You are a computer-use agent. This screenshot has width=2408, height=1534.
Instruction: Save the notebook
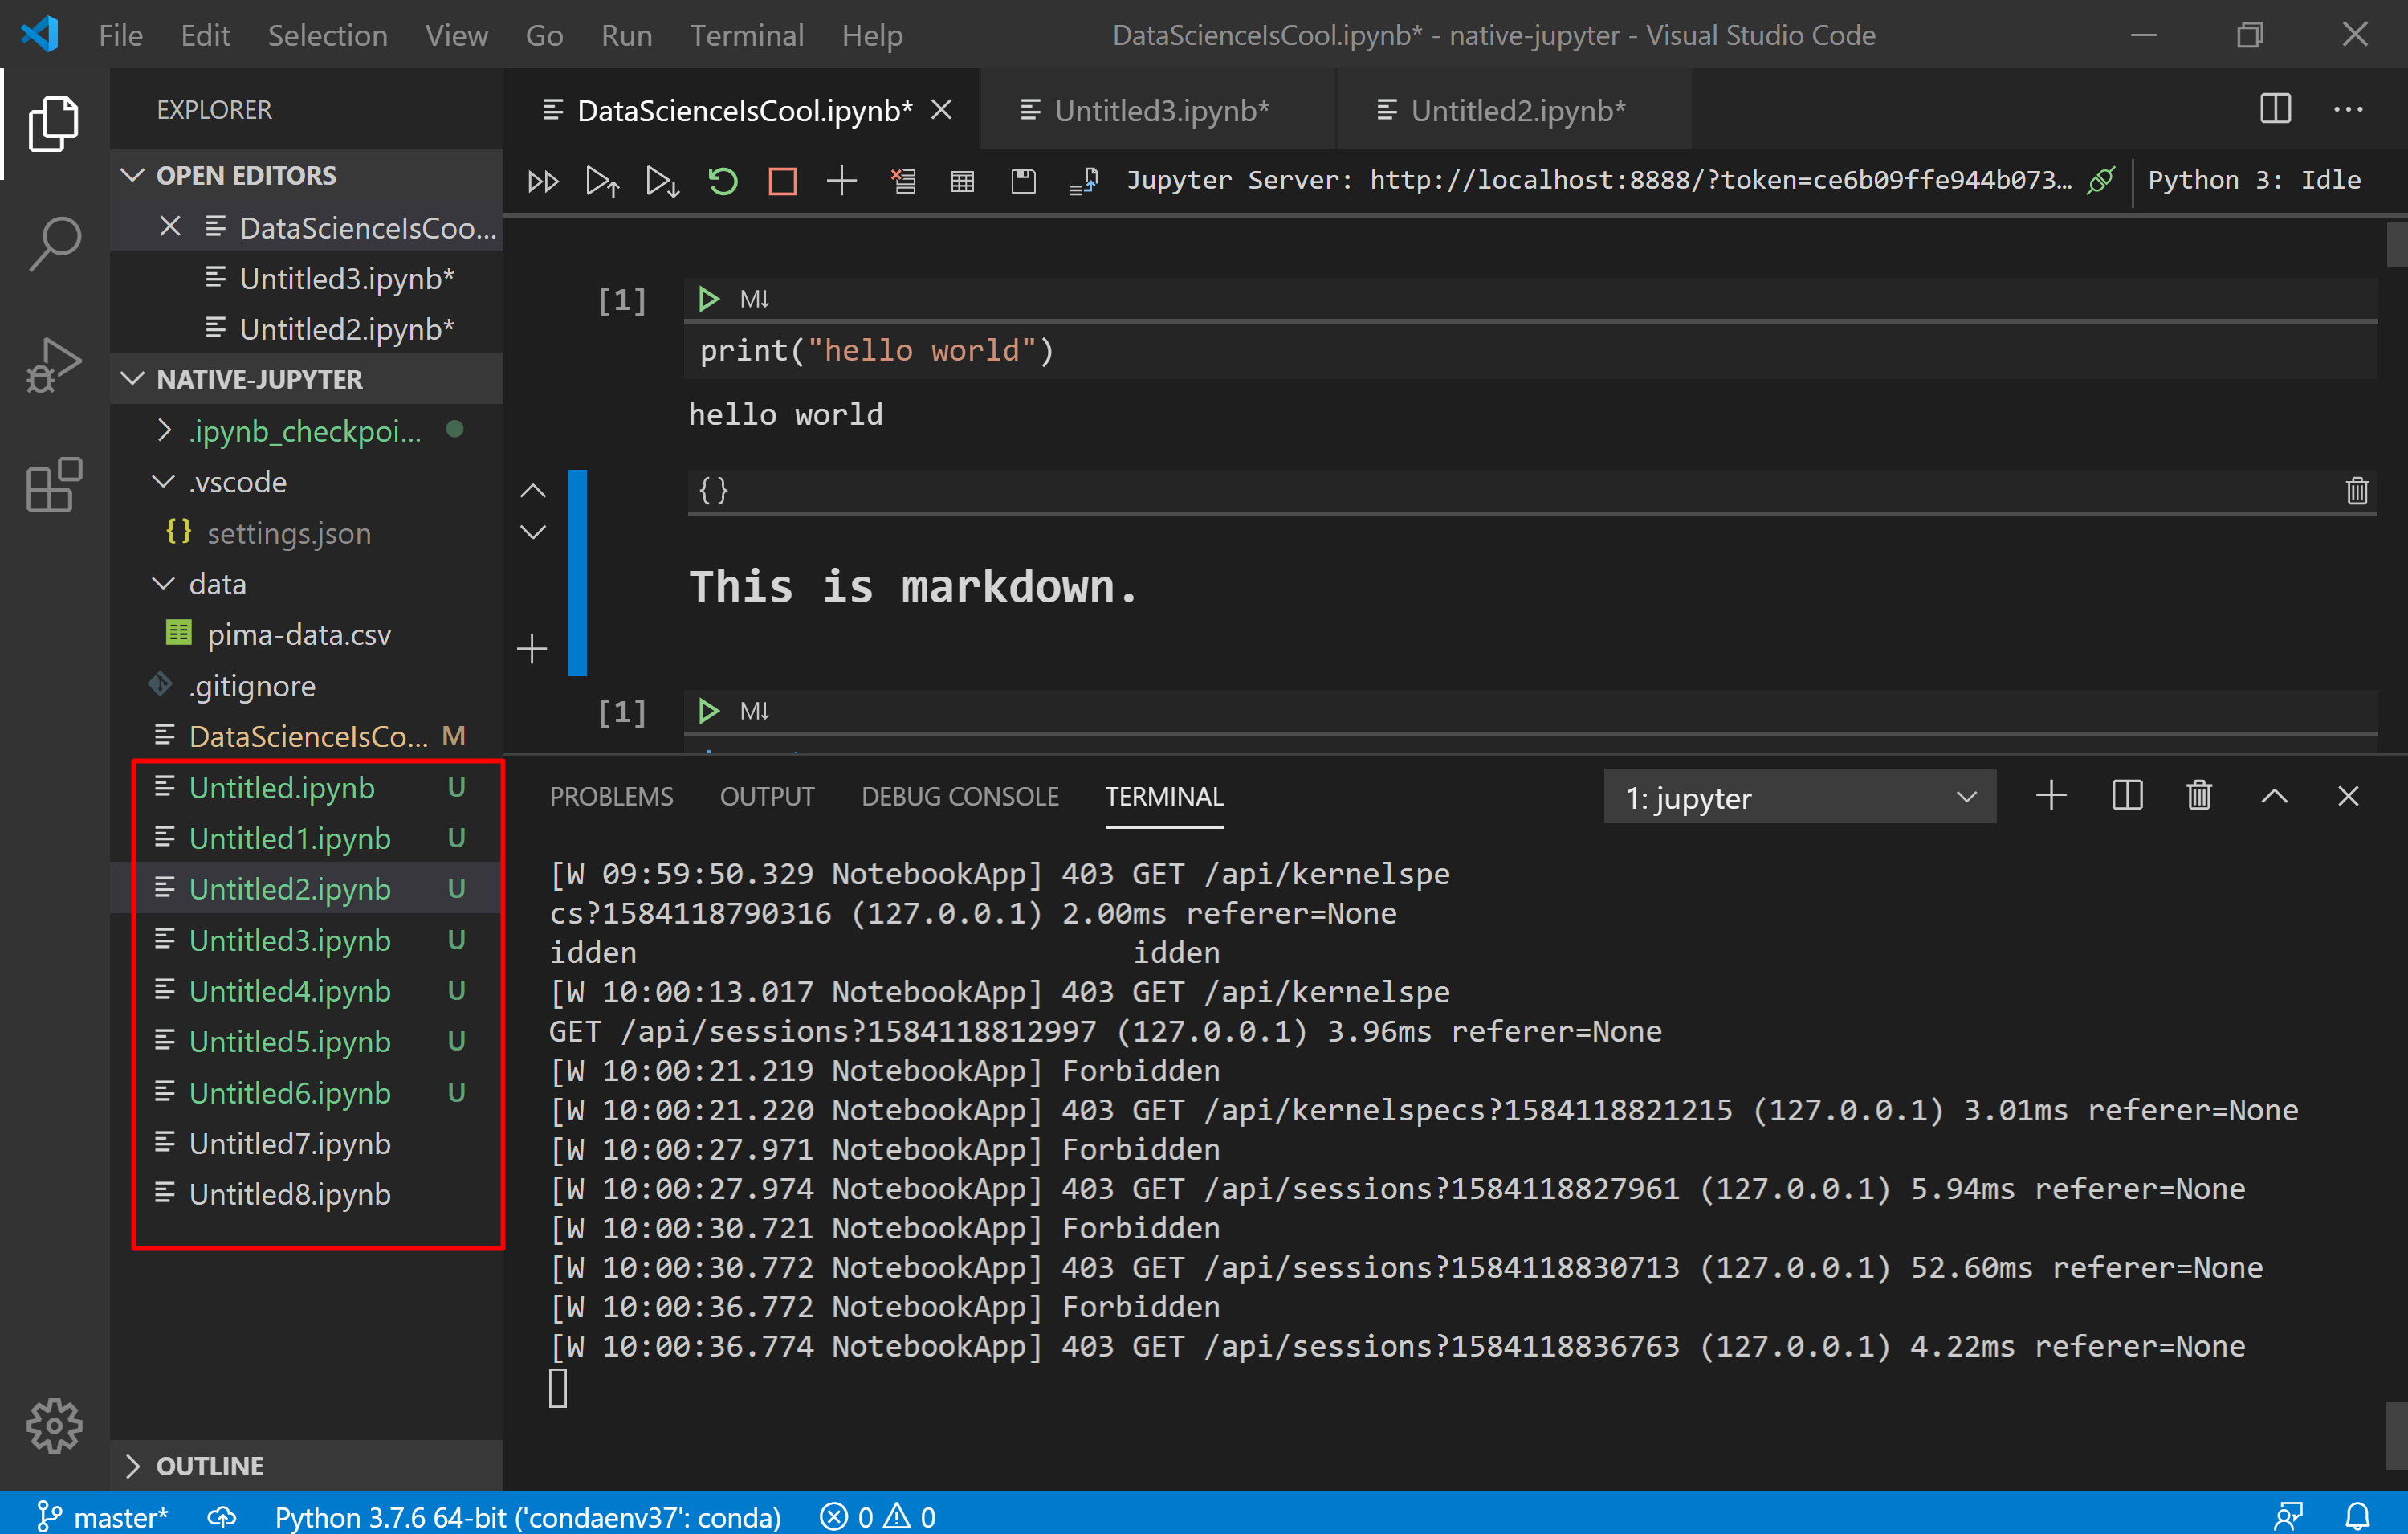(1023, 181)
